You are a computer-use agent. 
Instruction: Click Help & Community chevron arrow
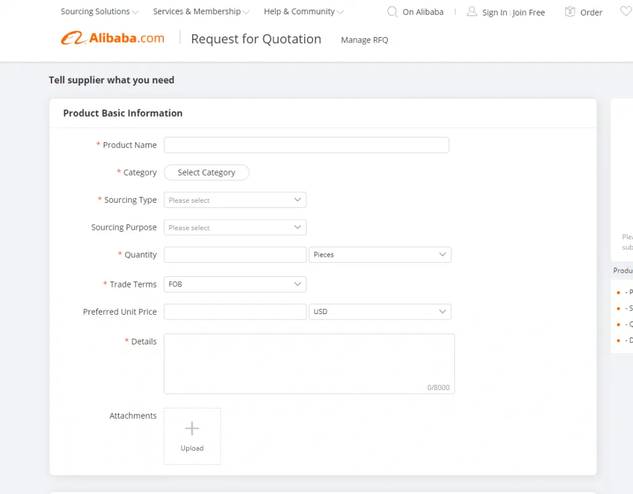(x=341, y=12)
